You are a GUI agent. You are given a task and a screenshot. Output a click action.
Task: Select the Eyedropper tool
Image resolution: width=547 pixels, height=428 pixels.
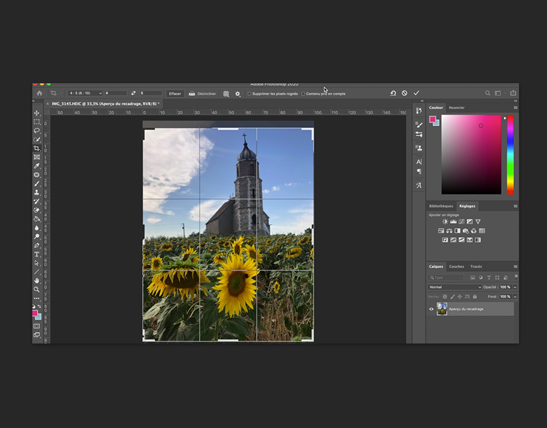tap(36, 166)
